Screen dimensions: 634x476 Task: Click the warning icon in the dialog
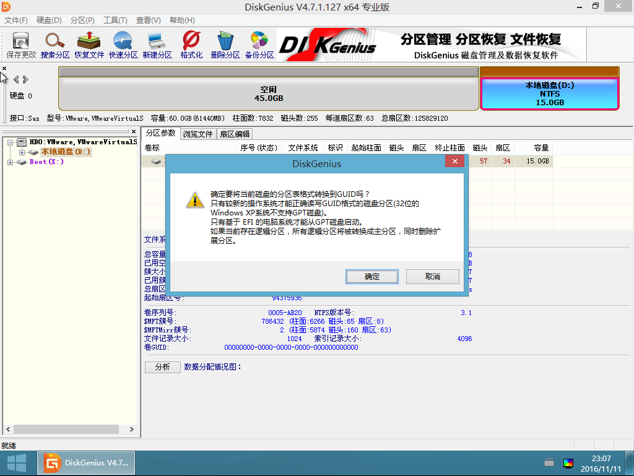click(x=195, y=200)
